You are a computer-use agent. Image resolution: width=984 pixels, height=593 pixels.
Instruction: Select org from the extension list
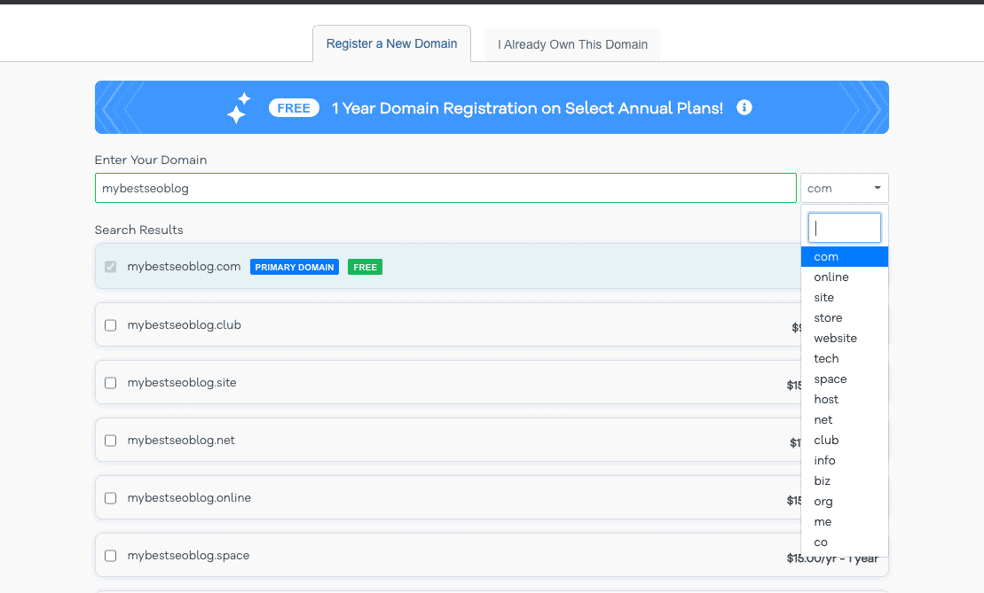(x=844, y=501)
